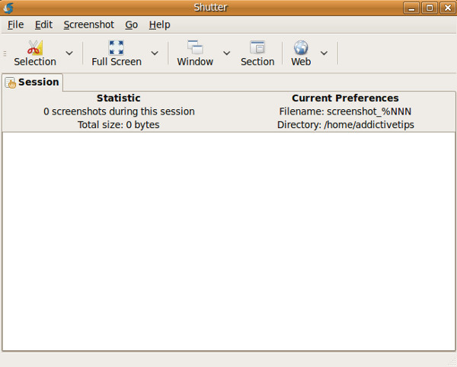Open the File menu

pos(15,25)
